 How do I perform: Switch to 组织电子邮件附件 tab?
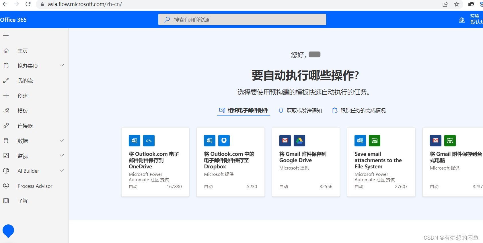tap(244, 110)
